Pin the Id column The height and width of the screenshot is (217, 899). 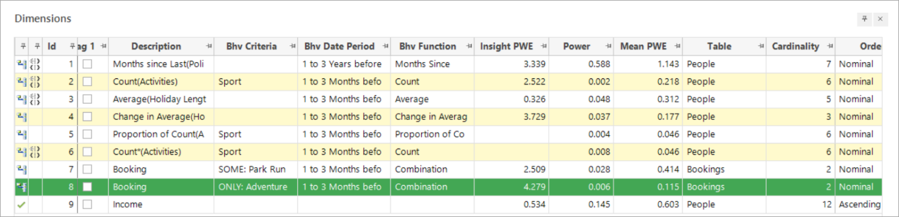[x=73, y=46]
